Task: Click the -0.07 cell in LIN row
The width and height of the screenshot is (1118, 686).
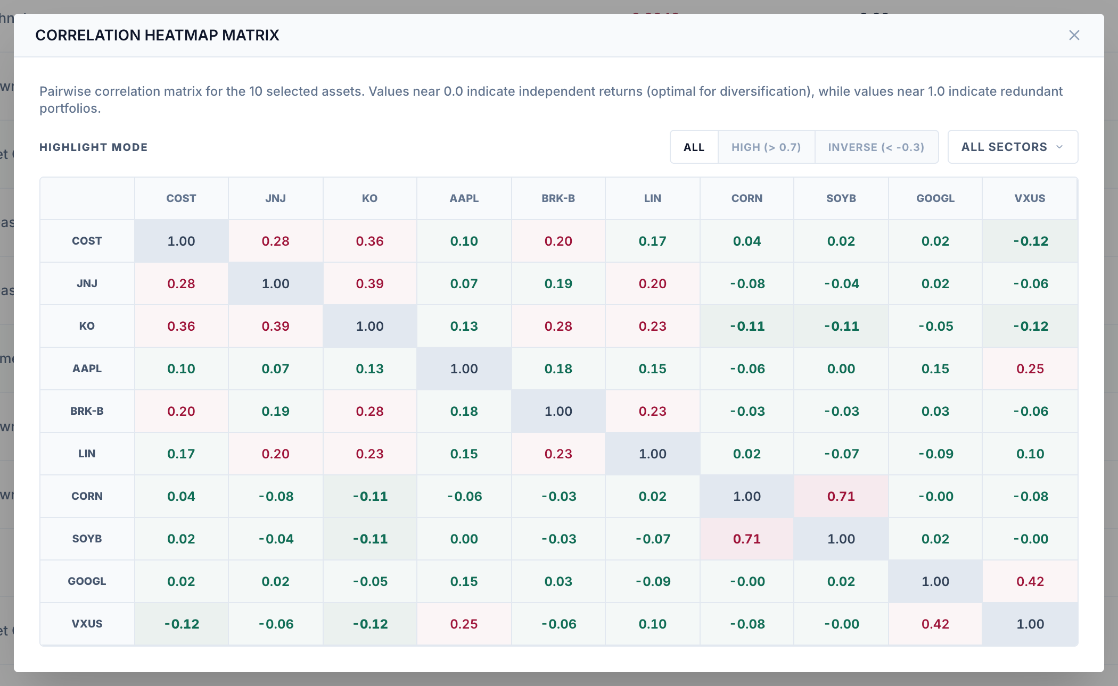Action: pyautogui.click(x=841, y=454)
